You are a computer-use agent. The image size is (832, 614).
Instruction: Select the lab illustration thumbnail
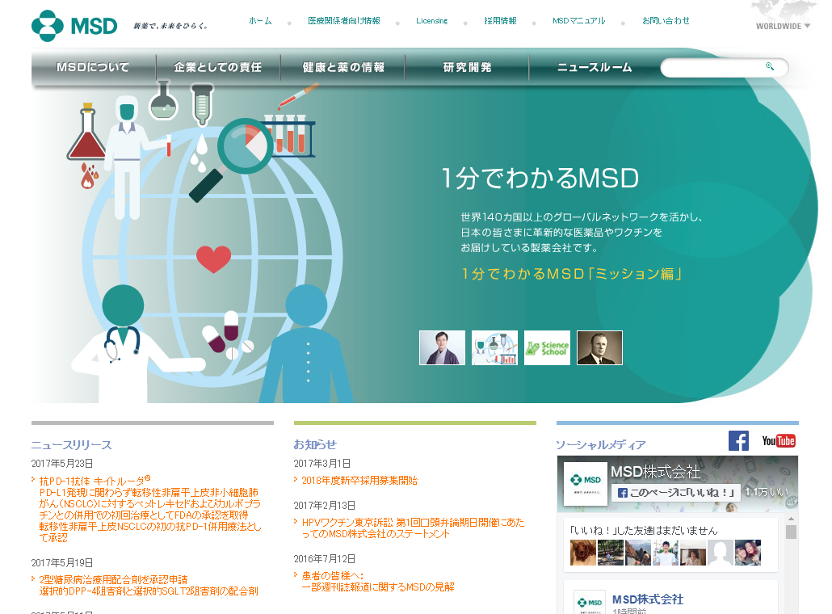coord(494,347)
